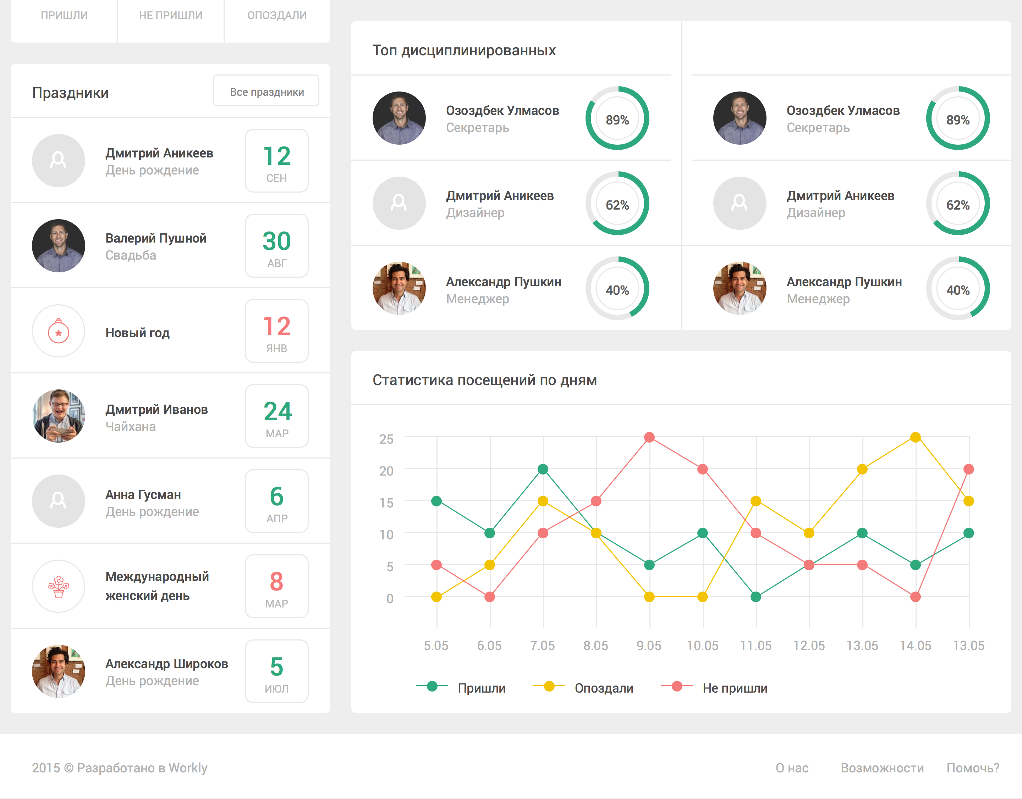
Task: Click the Разработано в Workly copyright text
Action: [x=119, y=768]
